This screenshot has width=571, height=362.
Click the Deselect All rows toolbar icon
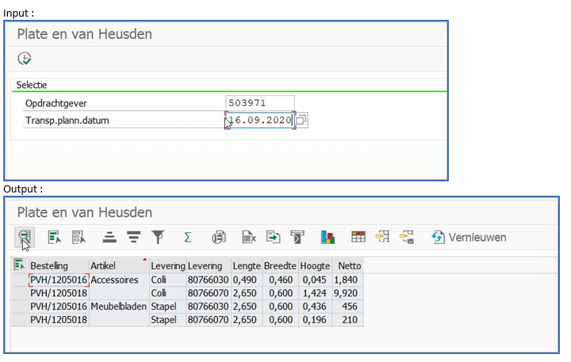point(79,238)
